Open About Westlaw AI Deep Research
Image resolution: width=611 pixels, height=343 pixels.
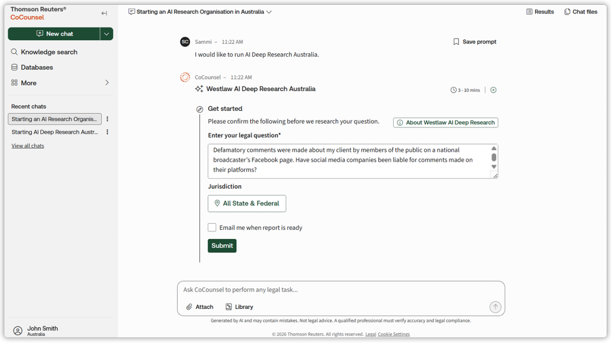click(x=446, y=122)
